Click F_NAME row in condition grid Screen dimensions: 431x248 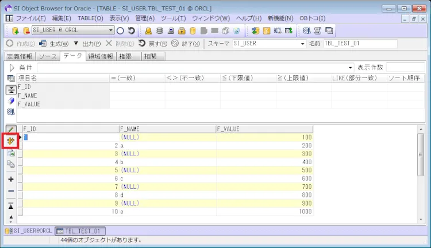click(221, 95)
